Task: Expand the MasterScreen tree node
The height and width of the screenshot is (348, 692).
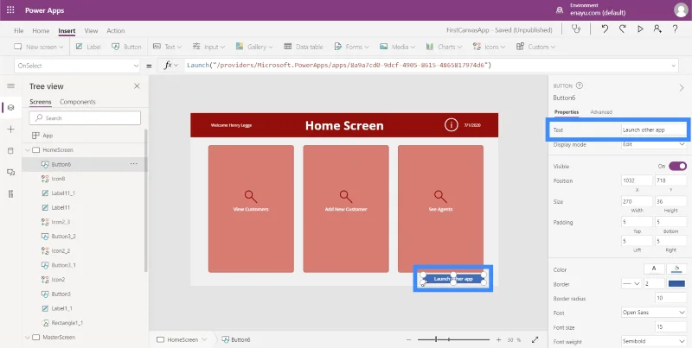Action: tap(28, 338)
